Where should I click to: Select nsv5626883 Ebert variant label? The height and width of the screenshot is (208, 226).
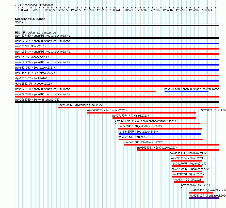pos(211,110)
